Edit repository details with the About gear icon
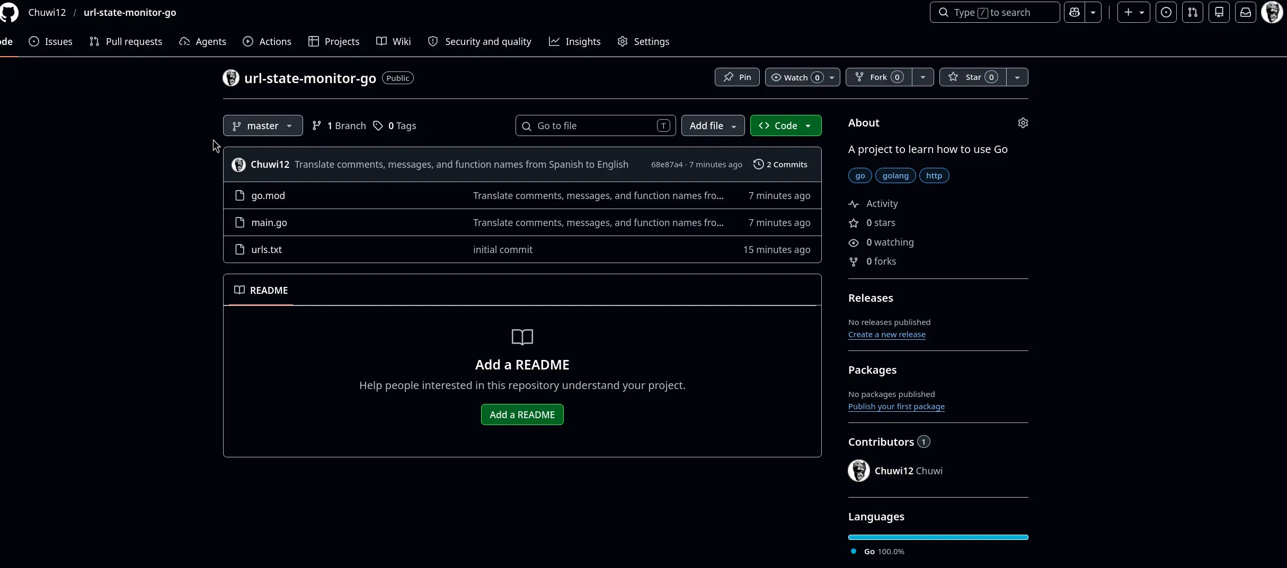The height and width of the screenshot is (568, 1287). (x=1023, y=123)
